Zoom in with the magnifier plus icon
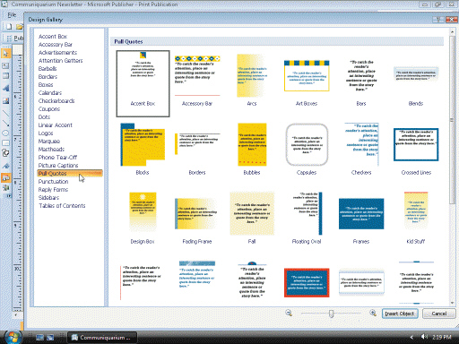The image size is (459, 344). [373, 313]
